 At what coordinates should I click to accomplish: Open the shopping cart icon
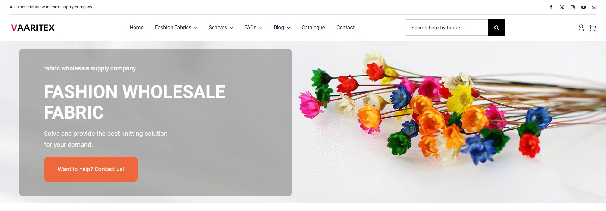coord(592,28)
